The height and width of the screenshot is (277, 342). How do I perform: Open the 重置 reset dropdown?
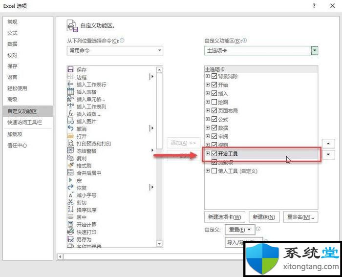click(240, 230)
